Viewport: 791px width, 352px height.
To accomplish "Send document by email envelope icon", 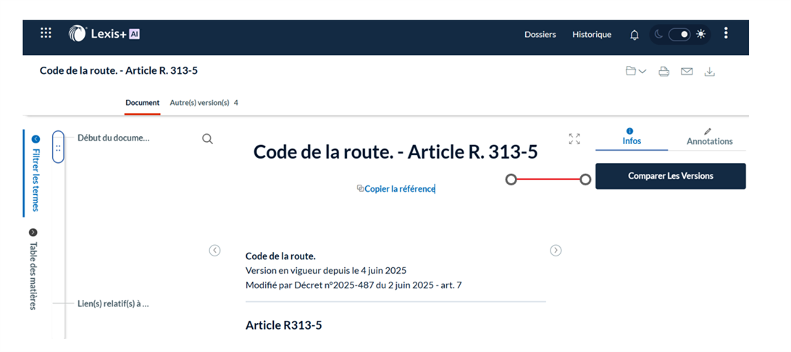I will point(687,71).
